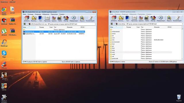Select the Корзина recycle bin icon
The height and width of the screenshot is (103, 184).
(179, 98)
